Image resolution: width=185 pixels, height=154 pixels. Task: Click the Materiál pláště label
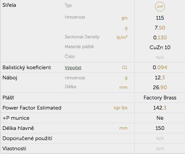point(79,47)
